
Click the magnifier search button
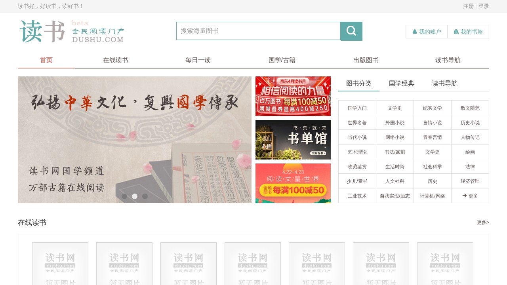(x=351, y=31)
